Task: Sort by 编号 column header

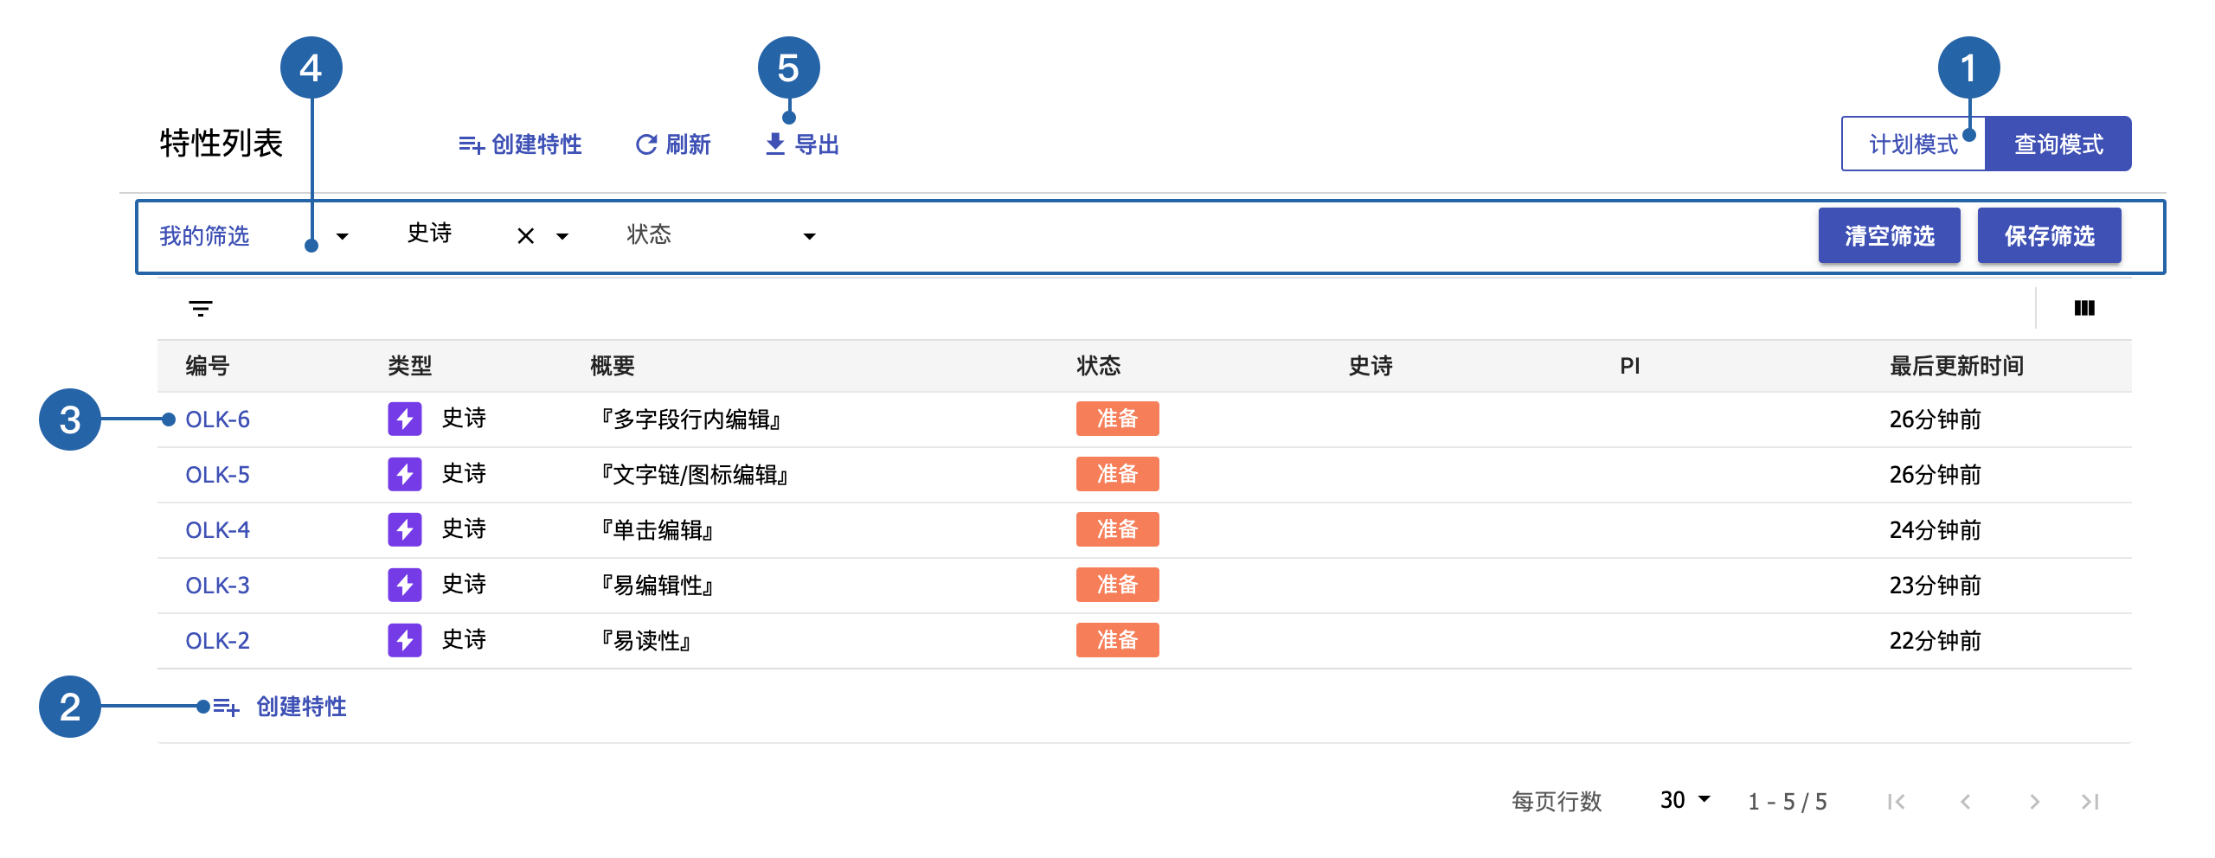Action: [208, 366]
